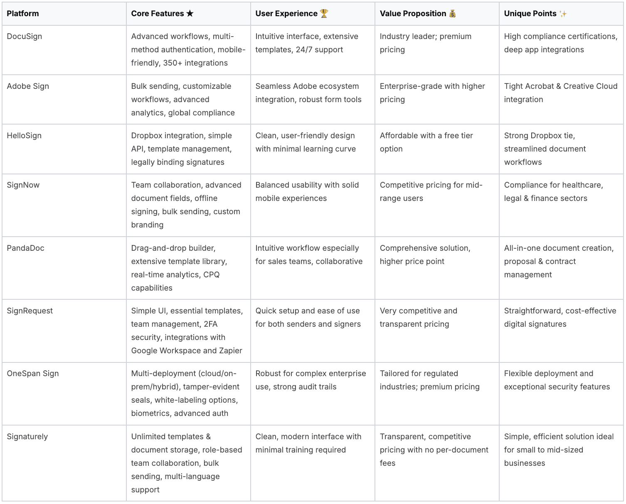Click the sparkles icon beside Unique Points
The width and height of the screenshot is (626, 504).
[563, 14]
